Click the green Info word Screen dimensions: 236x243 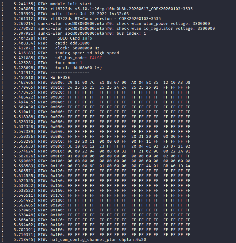87,38
